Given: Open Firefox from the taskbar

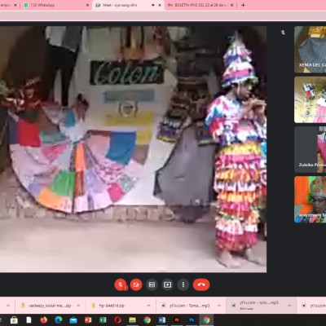Looking at the screenshot, I should [43, 320].
